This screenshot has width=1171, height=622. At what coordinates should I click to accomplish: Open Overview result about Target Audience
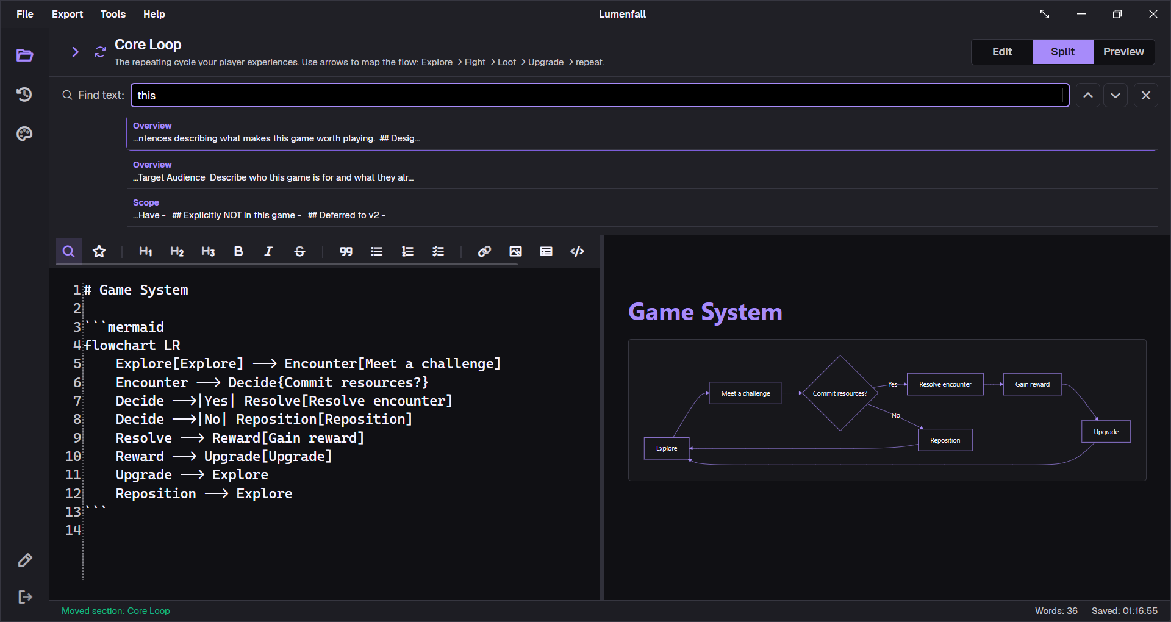point(642,171)
